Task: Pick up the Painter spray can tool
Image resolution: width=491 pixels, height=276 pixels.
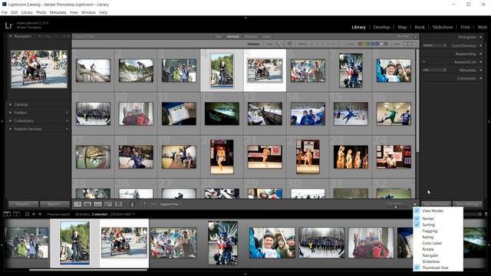Action: (x=132, y=205)
